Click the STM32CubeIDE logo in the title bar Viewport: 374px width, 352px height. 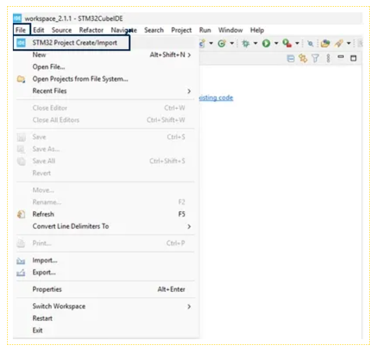pyautogui.click(x=17, y=18)
